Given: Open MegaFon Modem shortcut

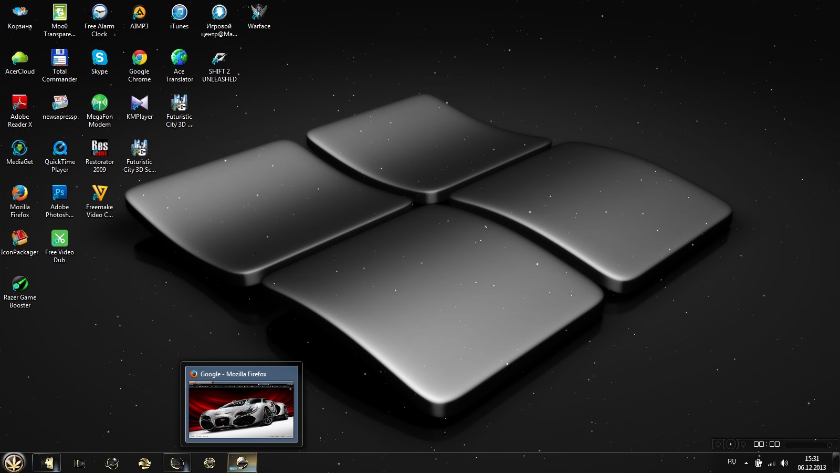Looking at the screenshot, I should (99, 111).
